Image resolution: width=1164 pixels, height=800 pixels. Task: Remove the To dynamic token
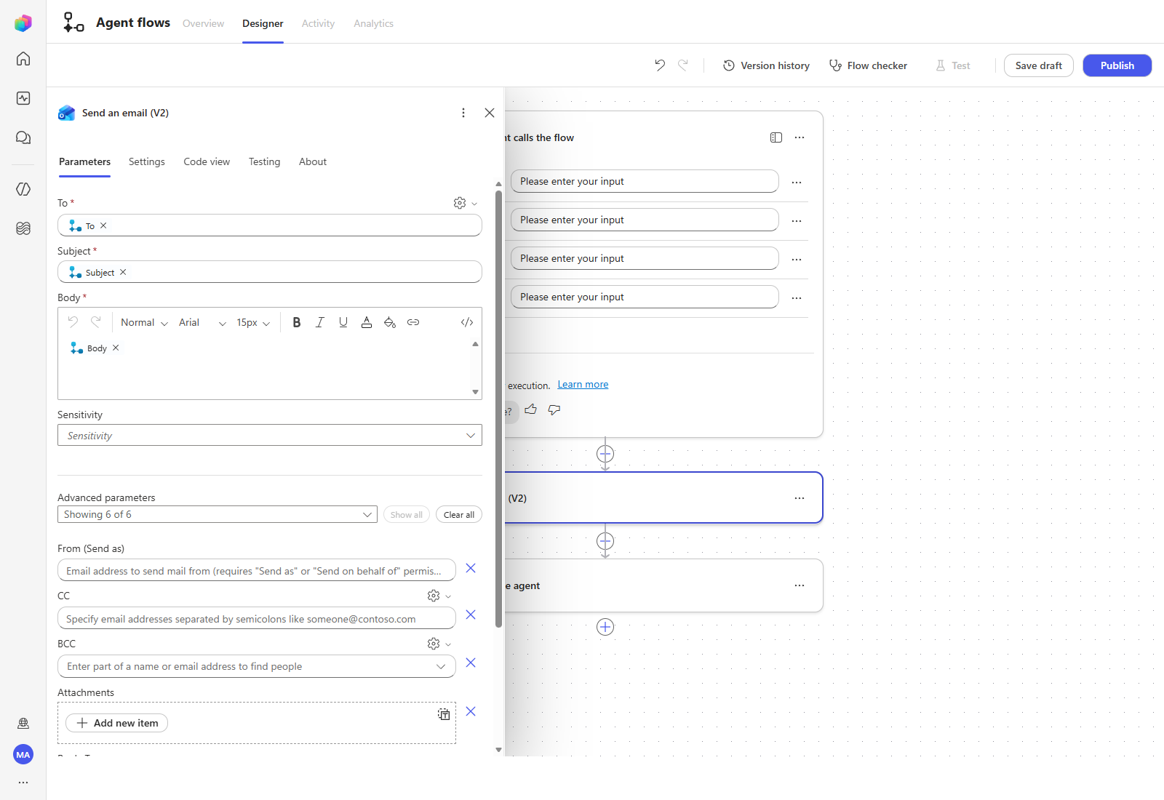point(103,225)
